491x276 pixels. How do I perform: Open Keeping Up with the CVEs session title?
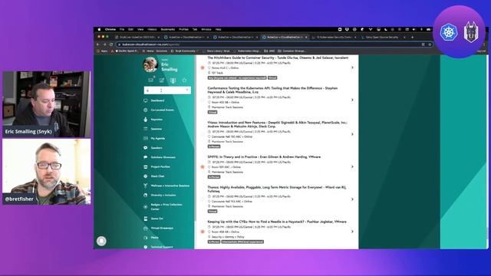coord(277,222)
